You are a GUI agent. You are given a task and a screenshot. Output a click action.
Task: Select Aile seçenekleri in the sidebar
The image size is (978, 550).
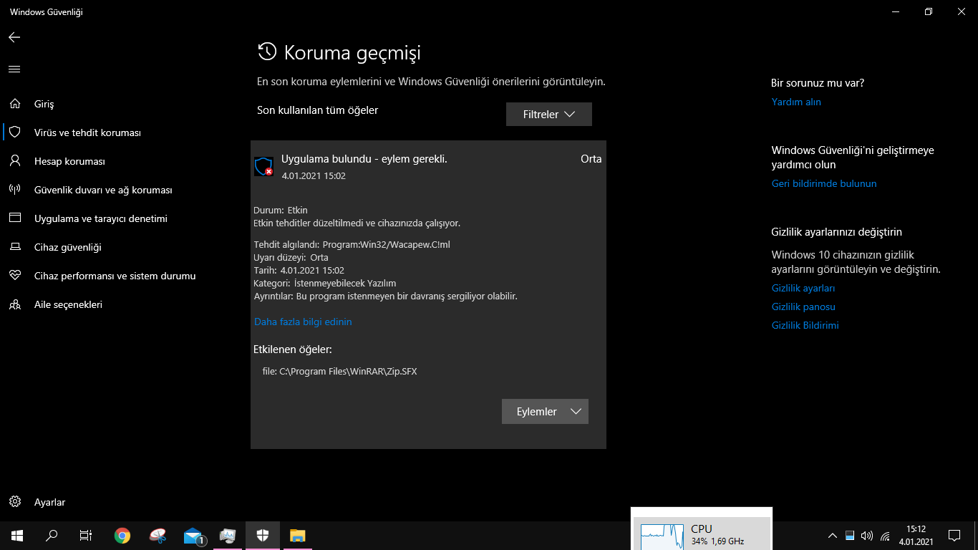68,304
